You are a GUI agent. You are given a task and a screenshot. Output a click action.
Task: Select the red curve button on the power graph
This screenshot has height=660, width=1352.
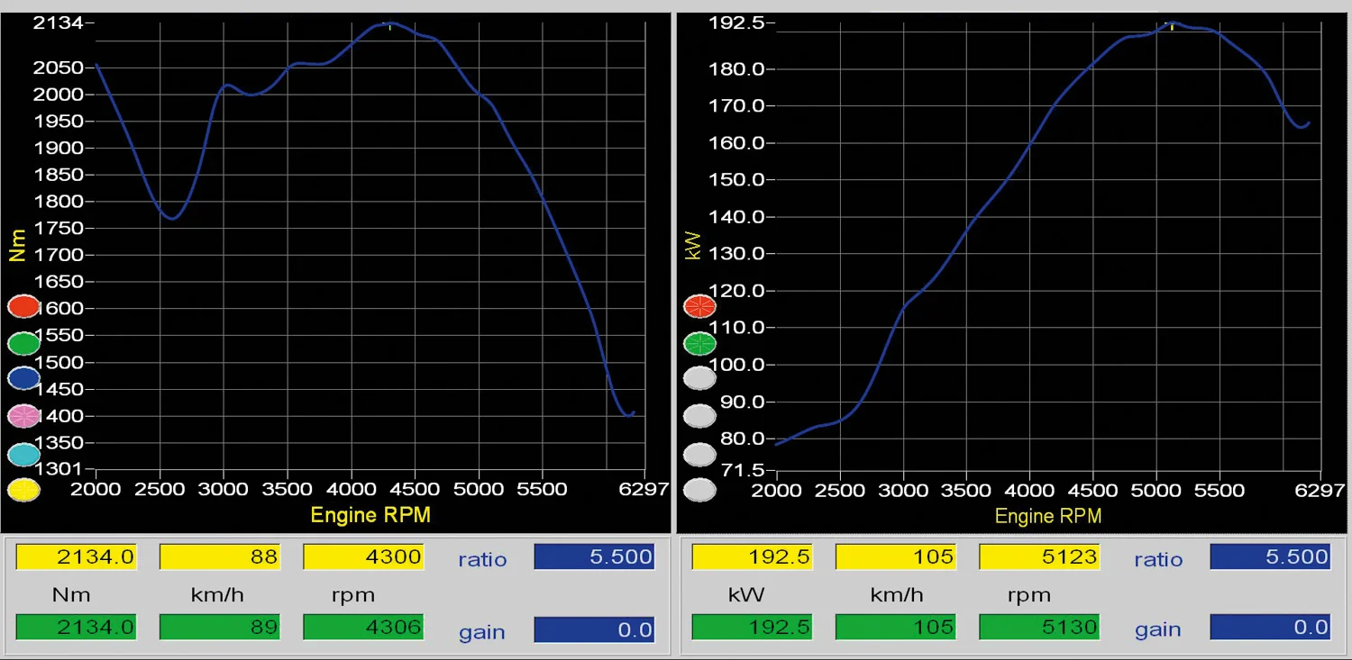(699, 306)
